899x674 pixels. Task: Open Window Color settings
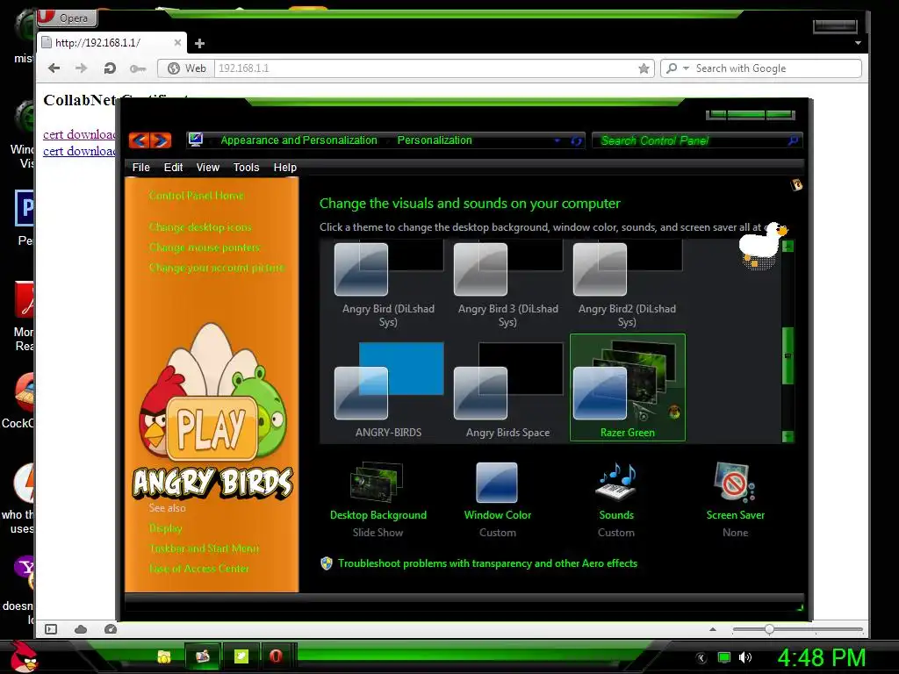pyautogui.click(x=497, y=499)
